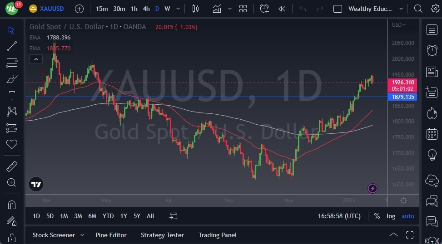Switch to the 4h timeframe
The height and width of the screenshot is (244, 442).
point(146,9)
